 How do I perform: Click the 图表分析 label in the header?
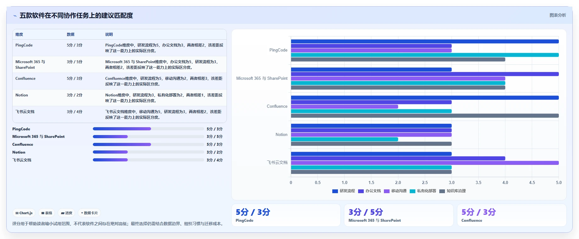point(558,15)
